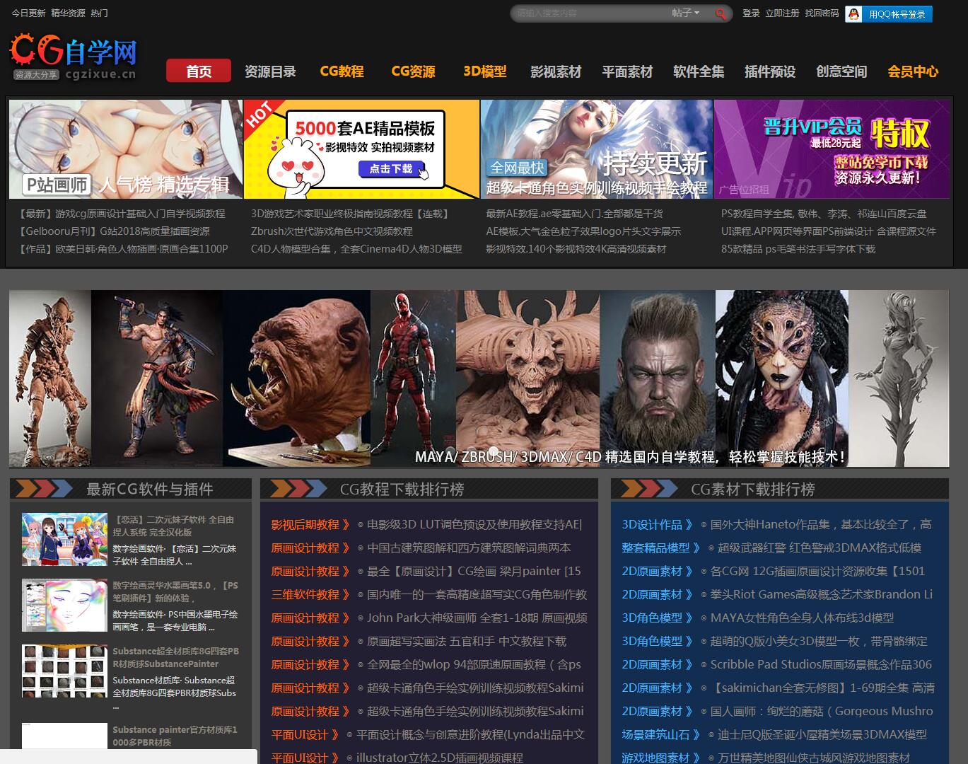Open the Gelbooru月刊 G站2018 link
This screenshot has height=764, width=968.
coord(114,231)
